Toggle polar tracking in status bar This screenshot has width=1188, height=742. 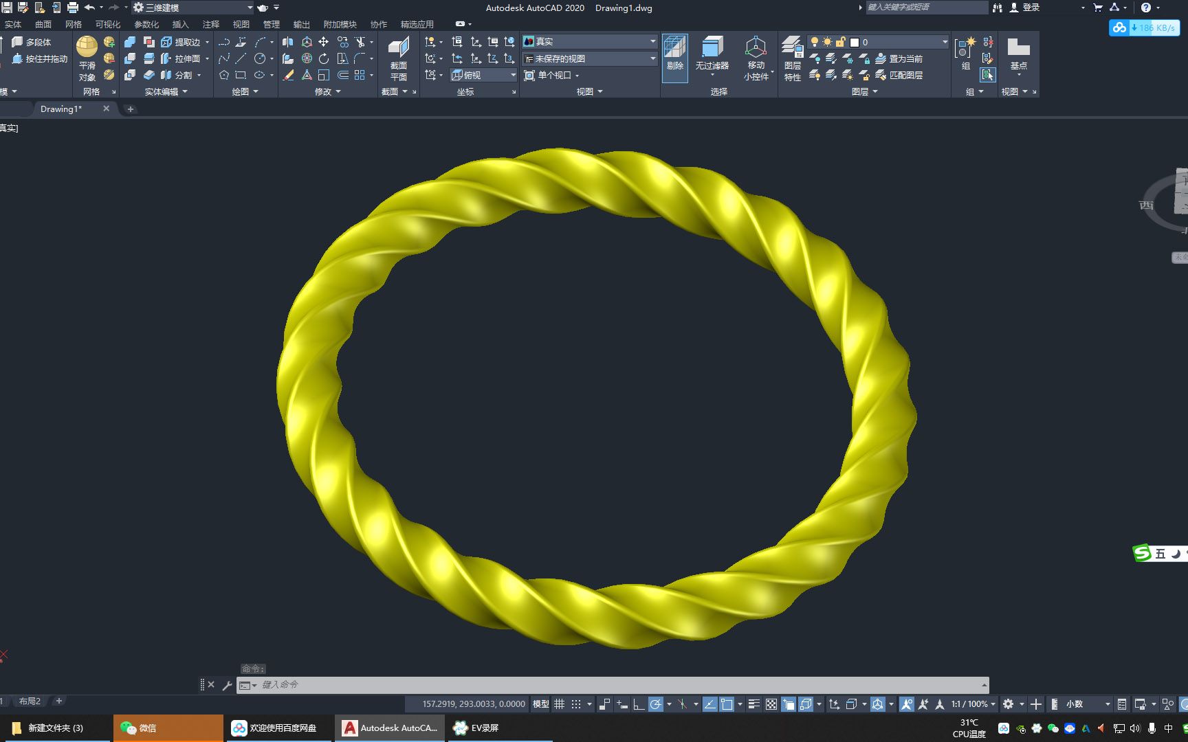coord(656,704)
